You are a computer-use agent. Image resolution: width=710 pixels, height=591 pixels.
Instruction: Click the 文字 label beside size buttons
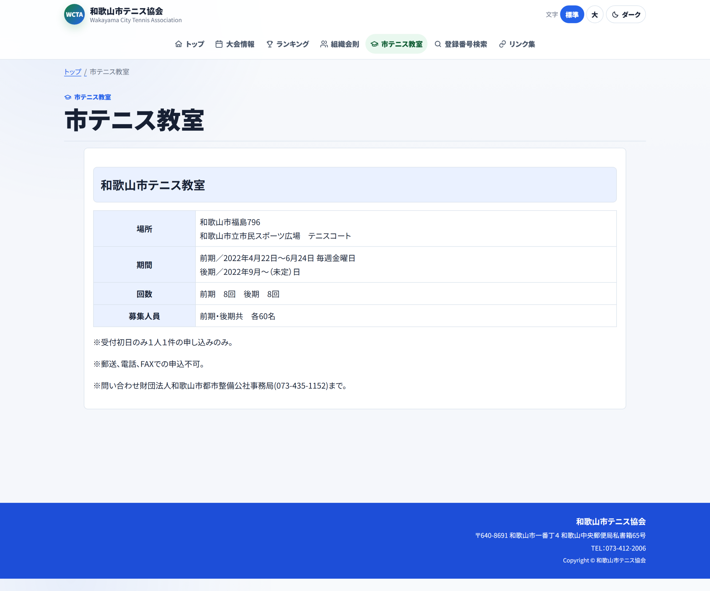(x=552, y=14)
